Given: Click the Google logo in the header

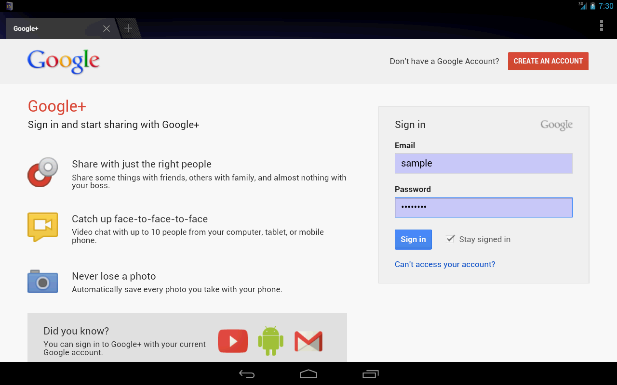Looking at the screenshot, I should (64, 62).
